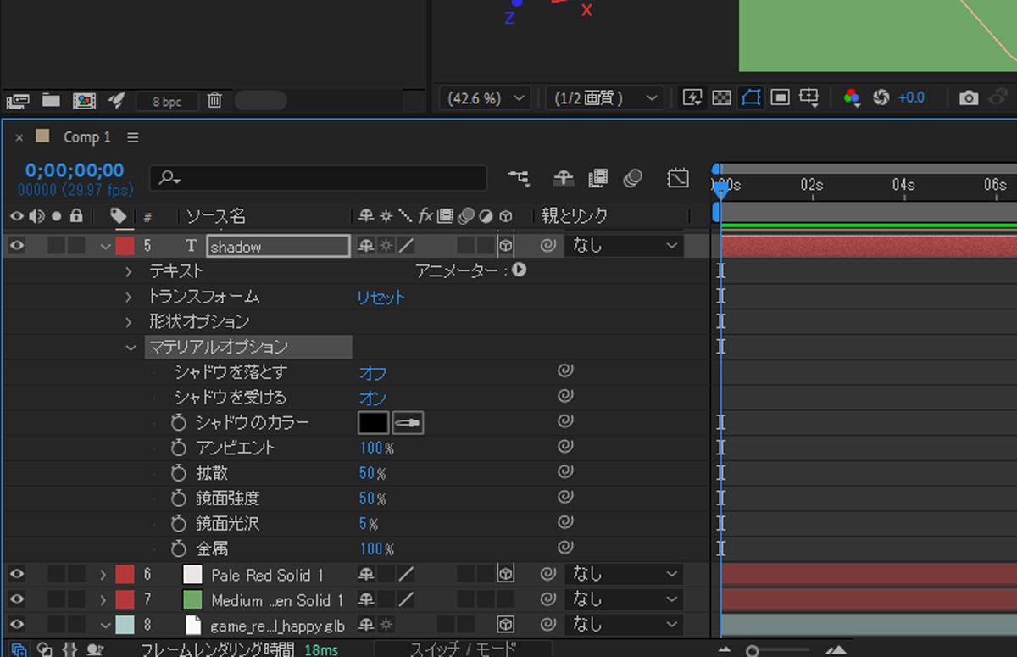1017x657 pixels.
Task: Collapse the マテリアルオプション group
Action: (131, 347)
